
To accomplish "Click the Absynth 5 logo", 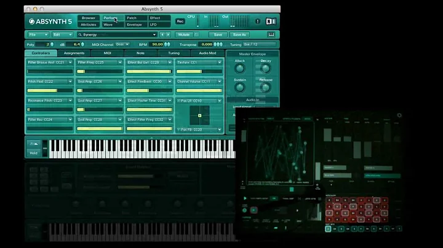I will tap(50, 21).
